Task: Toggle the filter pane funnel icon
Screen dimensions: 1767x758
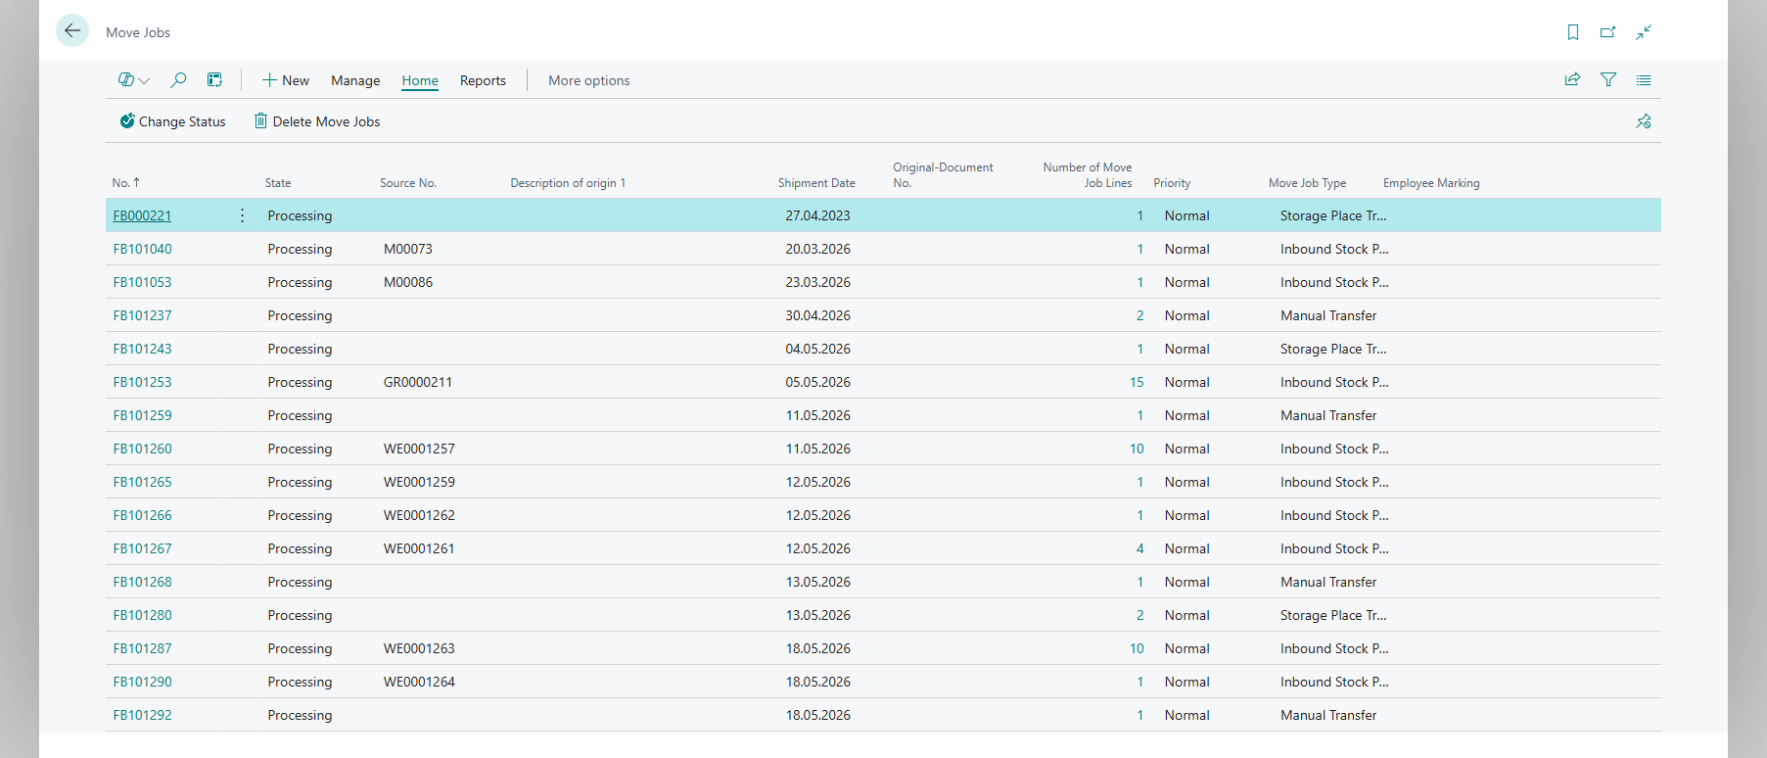Action: (1608, 80)
